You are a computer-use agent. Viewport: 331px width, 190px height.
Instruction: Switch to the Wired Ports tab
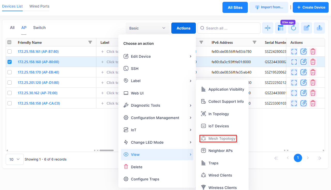coord(39,6)
